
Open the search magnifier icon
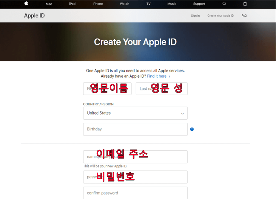(x=224, y=3)
